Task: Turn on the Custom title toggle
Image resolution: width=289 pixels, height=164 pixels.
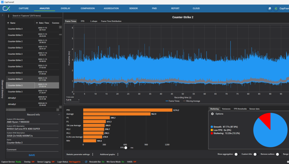Action: click(x=255, y=154)
